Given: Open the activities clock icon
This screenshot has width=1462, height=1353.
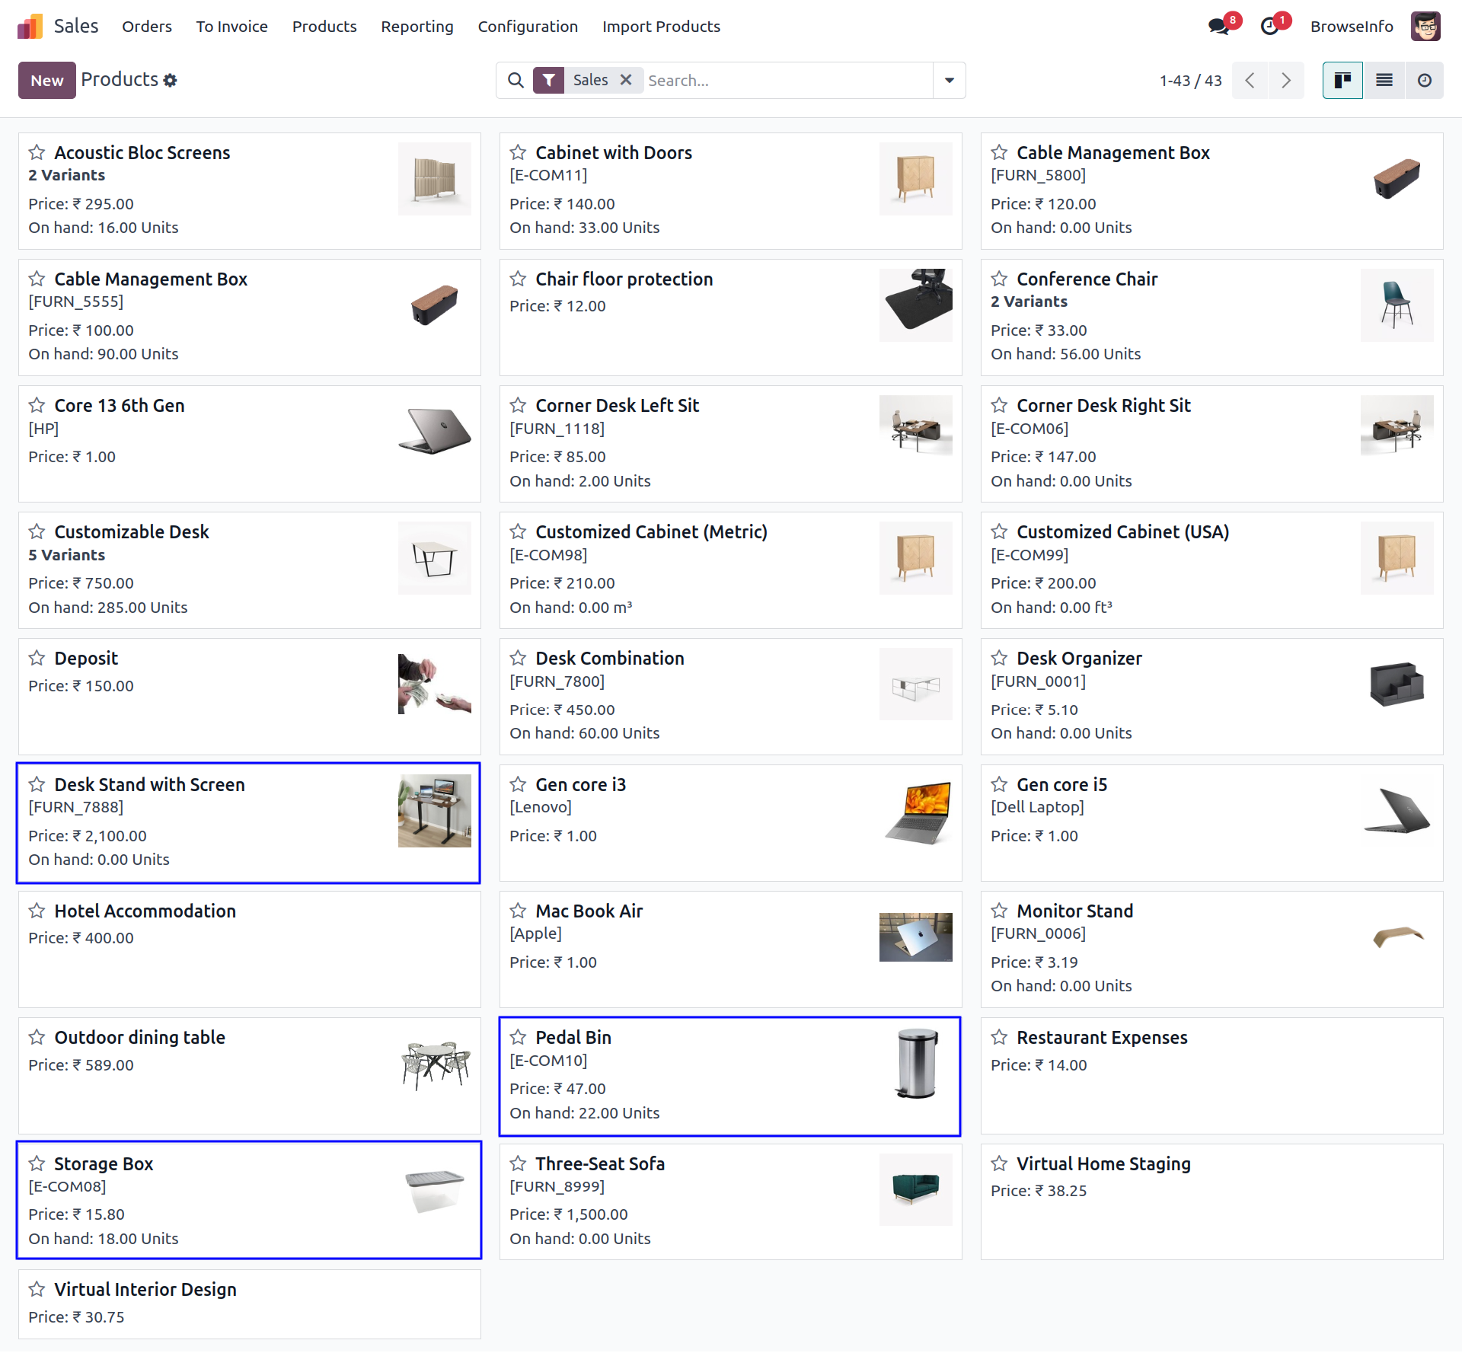Looking at the screenshot, I should [x=1269, y=27].
